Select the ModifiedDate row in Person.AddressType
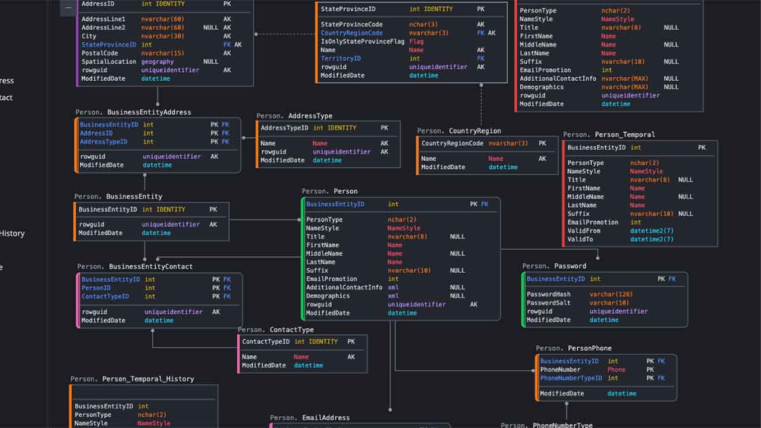Viewport: 761px width, 428px height. pyautogui.click(x=282, y=160)
